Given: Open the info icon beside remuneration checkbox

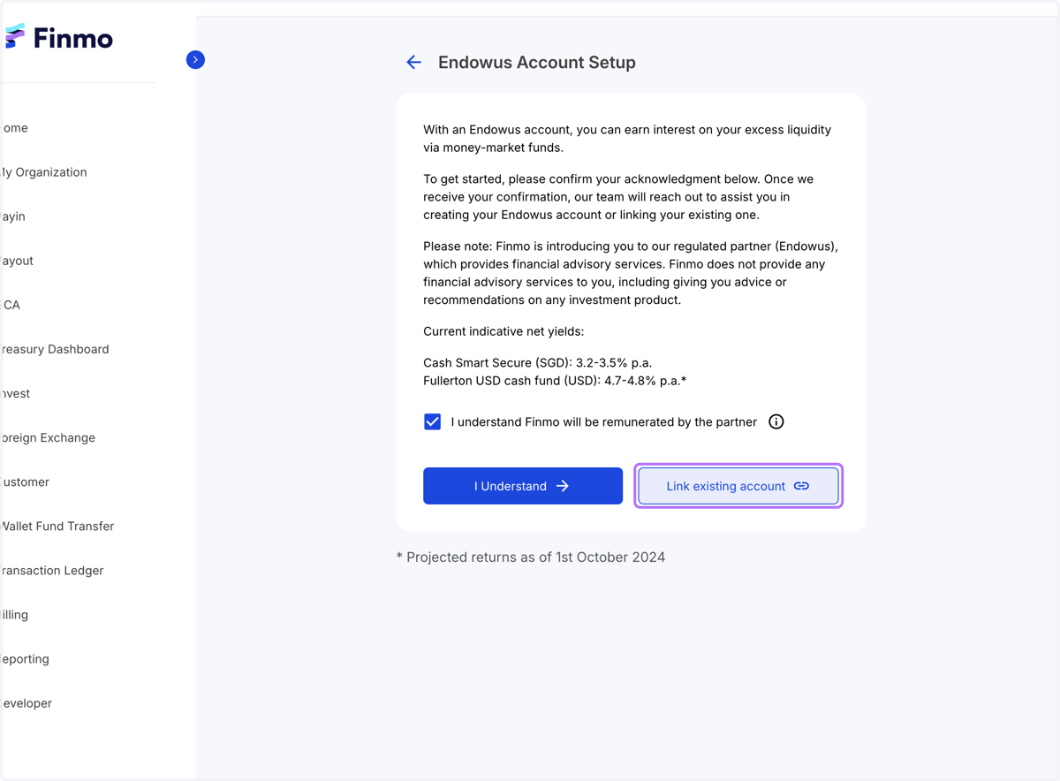Looking at the screenshot, I should pos(776,421).
